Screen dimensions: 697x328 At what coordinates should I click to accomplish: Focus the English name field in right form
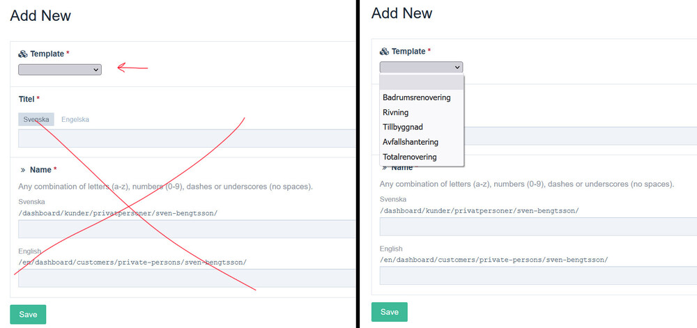click(x=538, y=275)
